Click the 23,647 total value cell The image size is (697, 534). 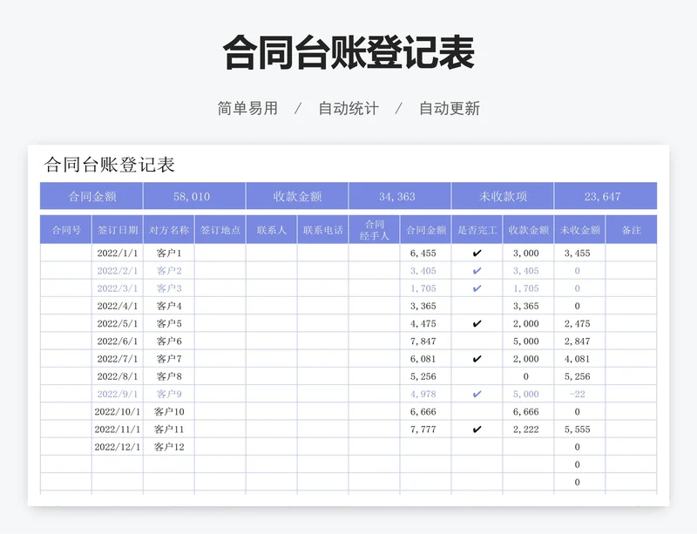pos(606,196)
